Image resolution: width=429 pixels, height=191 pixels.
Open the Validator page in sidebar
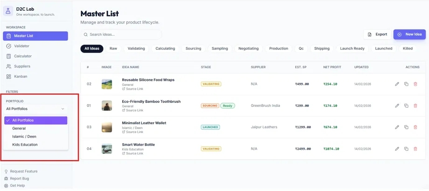click(21, 46)
